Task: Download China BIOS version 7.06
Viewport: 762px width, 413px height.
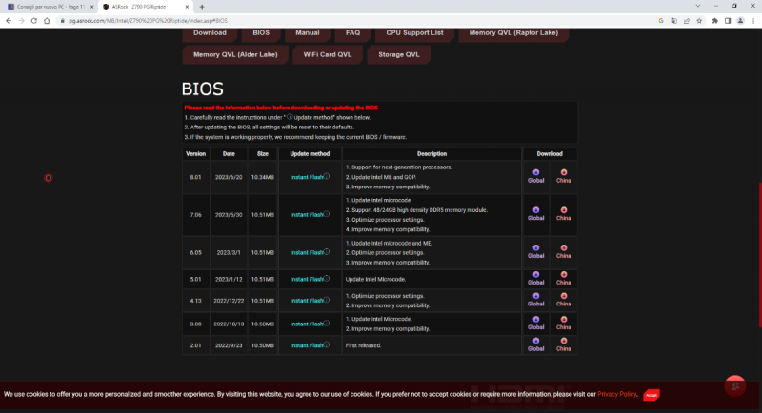Action: (563, 214)
